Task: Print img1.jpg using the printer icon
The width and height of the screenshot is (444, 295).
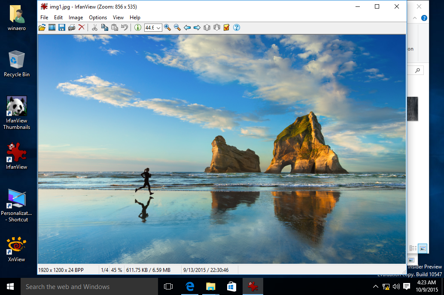Action: coord(72,27)
